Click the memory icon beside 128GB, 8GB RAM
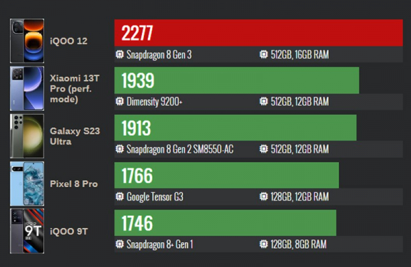411x267 pixels. click(264, 244)
